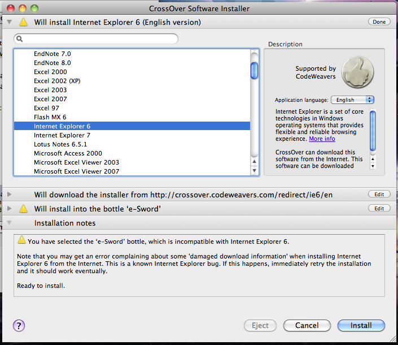
Task: Collapse the Installation notes section
Action: tap(10, 223)
